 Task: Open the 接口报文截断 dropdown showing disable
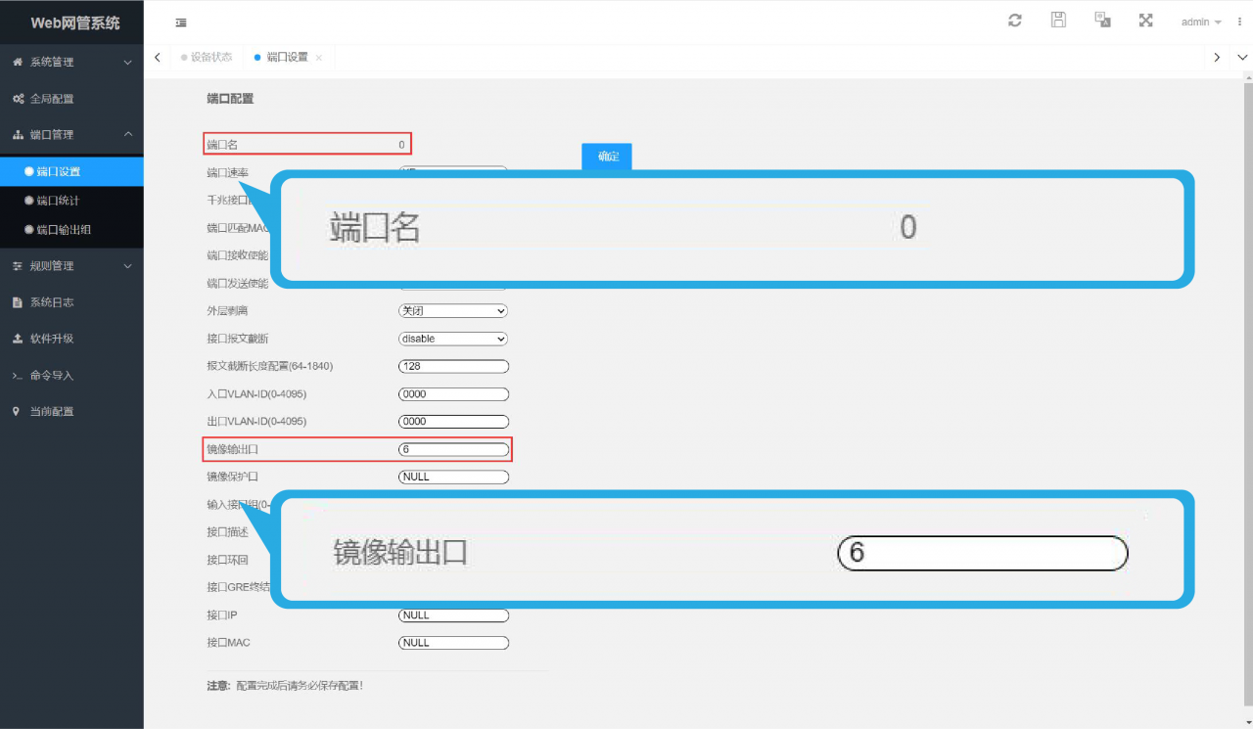pos(453,339)
